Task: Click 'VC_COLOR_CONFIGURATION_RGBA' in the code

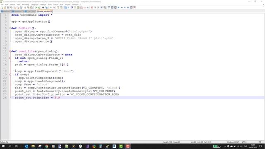Action: (95, 94)
